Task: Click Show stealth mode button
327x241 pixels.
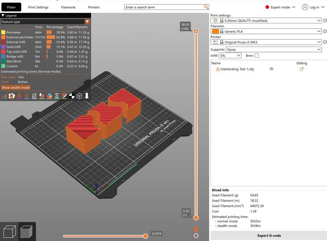Action: [x=16, y=88]
